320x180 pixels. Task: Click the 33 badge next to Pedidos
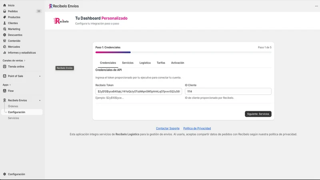38,11
